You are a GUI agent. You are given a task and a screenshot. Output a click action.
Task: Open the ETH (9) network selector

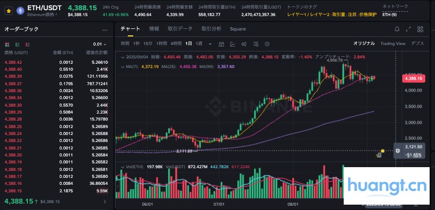coord(389,14)
